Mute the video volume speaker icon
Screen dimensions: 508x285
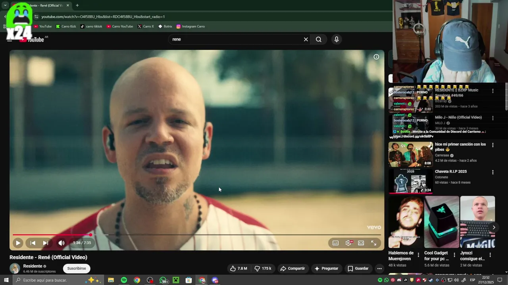click(61, 243)
